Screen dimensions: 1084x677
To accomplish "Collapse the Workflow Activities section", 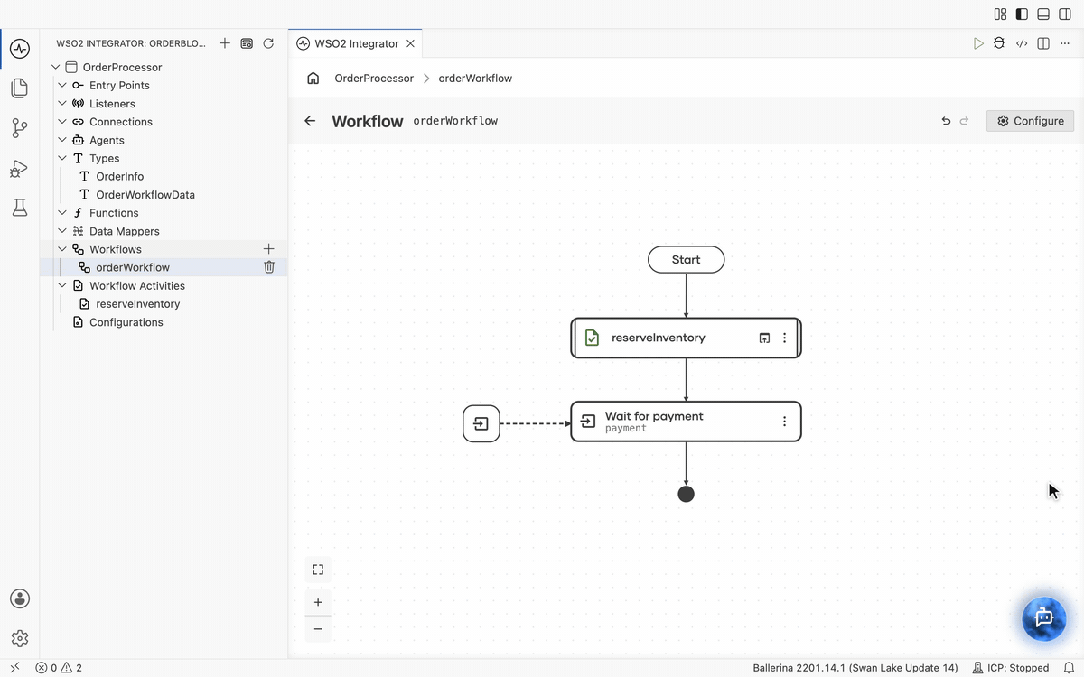I will tap(62, 285).
